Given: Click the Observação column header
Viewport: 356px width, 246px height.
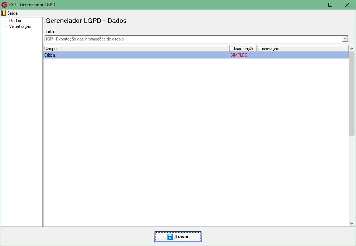Looking at the screenshot, I should pyautogui.click(x=303, y=49).
